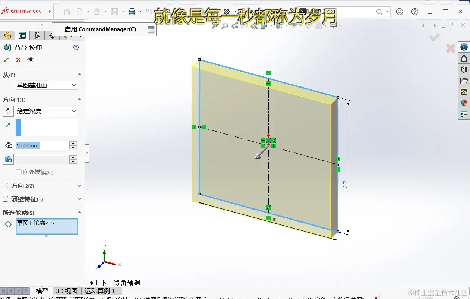Click the search magnifier icon
470x299 pixels.
(379, 12)
